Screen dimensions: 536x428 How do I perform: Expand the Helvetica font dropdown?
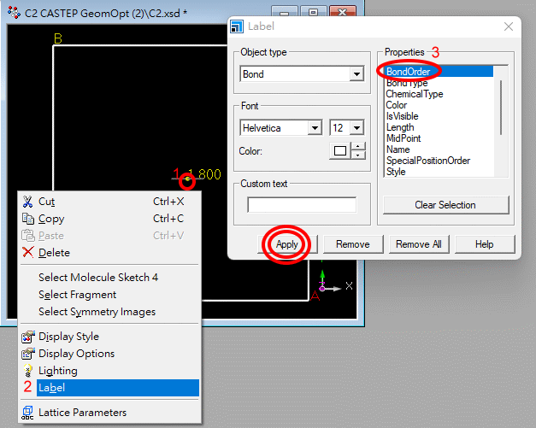[315, 128]
